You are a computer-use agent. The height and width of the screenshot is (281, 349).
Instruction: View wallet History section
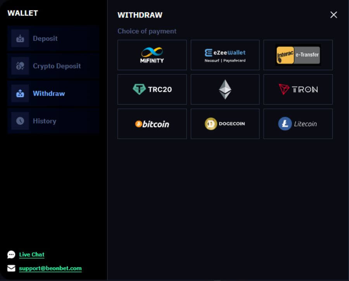click(54, 121)
